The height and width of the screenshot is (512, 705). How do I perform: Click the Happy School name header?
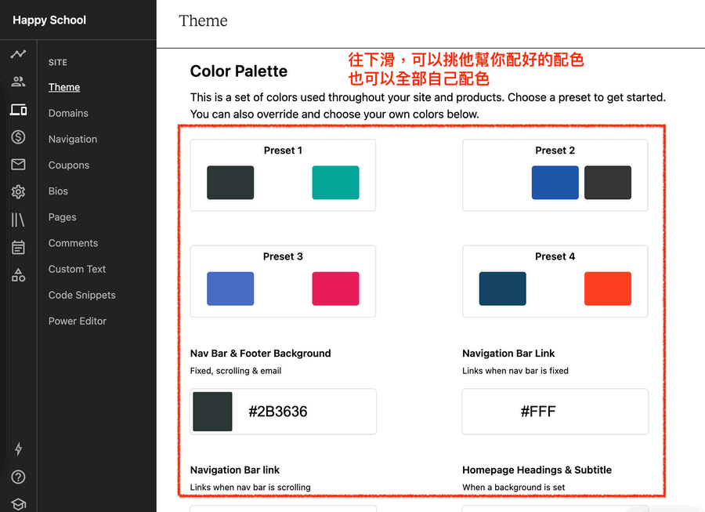click(x=49, y=20)
